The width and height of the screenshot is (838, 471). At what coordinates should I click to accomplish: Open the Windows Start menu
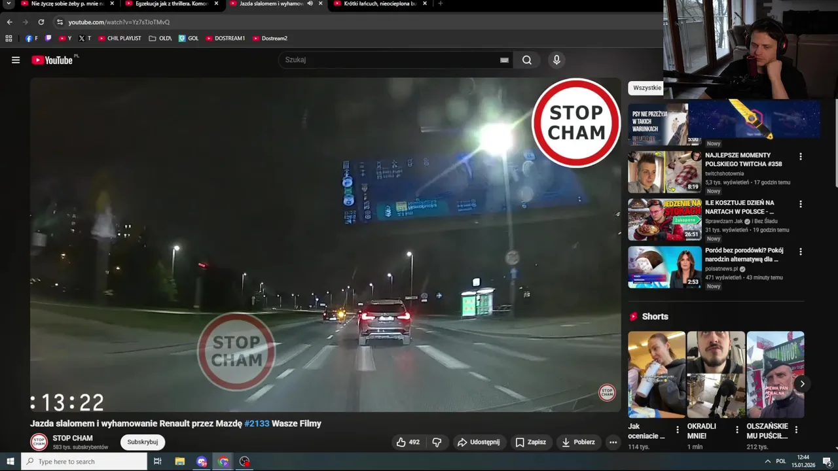(10, 462)
